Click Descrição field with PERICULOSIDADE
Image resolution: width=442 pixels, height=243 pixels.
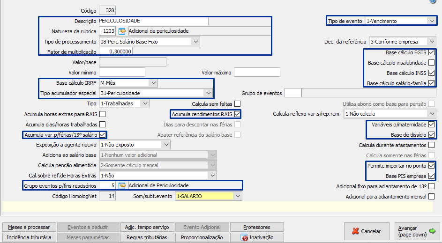153,21
